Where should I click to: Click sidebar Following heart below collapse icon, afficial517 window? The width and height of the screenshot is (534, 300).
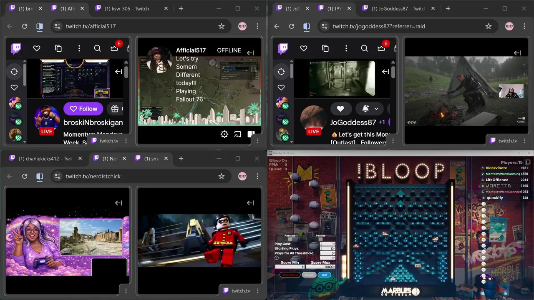(14, 87)
